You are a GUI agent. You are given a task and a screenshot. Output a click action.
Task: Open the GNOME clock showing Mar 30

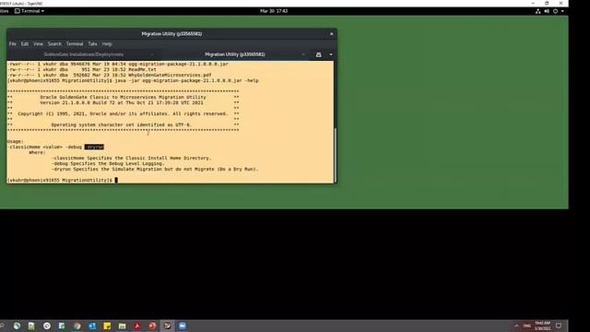click(x=274, y=11)
